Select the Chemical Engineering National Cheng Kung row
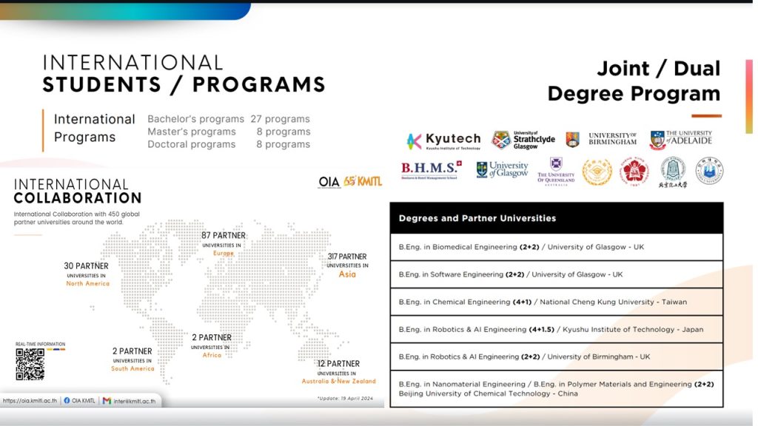The width and height of the screenshot is (758, 426). (556, 302)
